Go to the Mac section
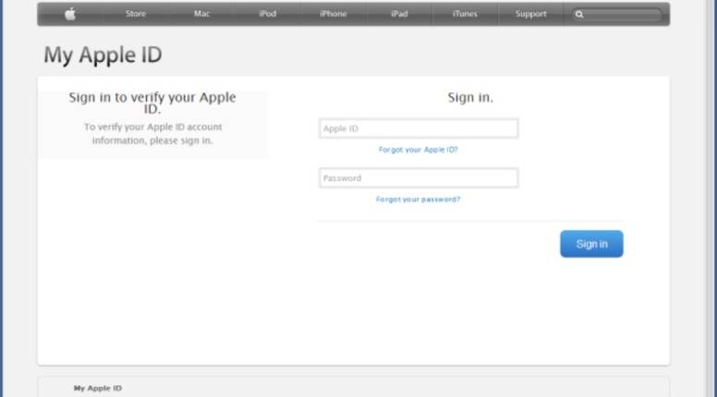This screenshot has height=397, width=717. [201, 14]
